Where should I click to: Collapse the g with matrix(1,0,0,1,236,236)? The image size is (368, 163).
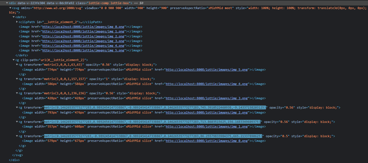(17, 93)
